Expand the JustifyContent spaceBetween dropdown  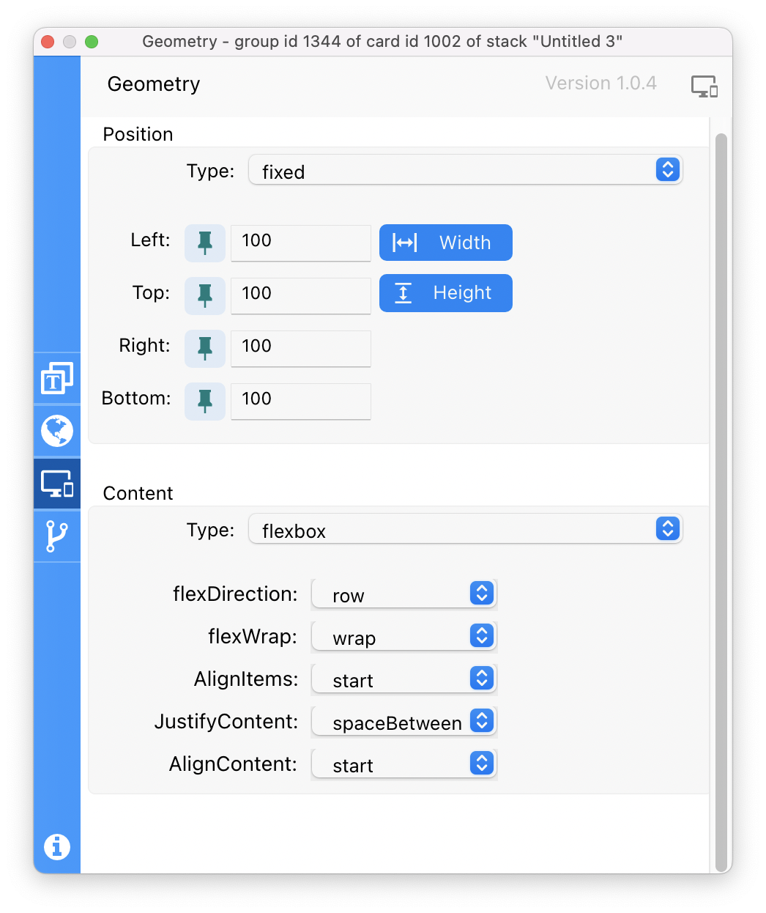tap(404, 721)
